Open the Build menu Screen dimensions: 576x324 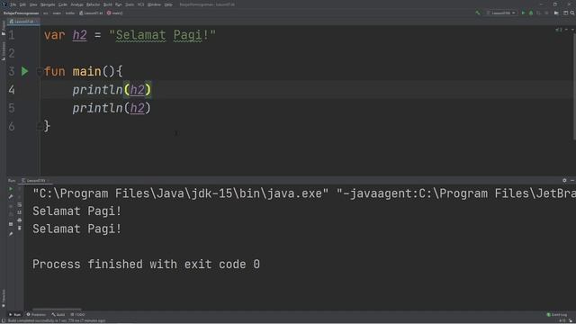tap(108, 4)
